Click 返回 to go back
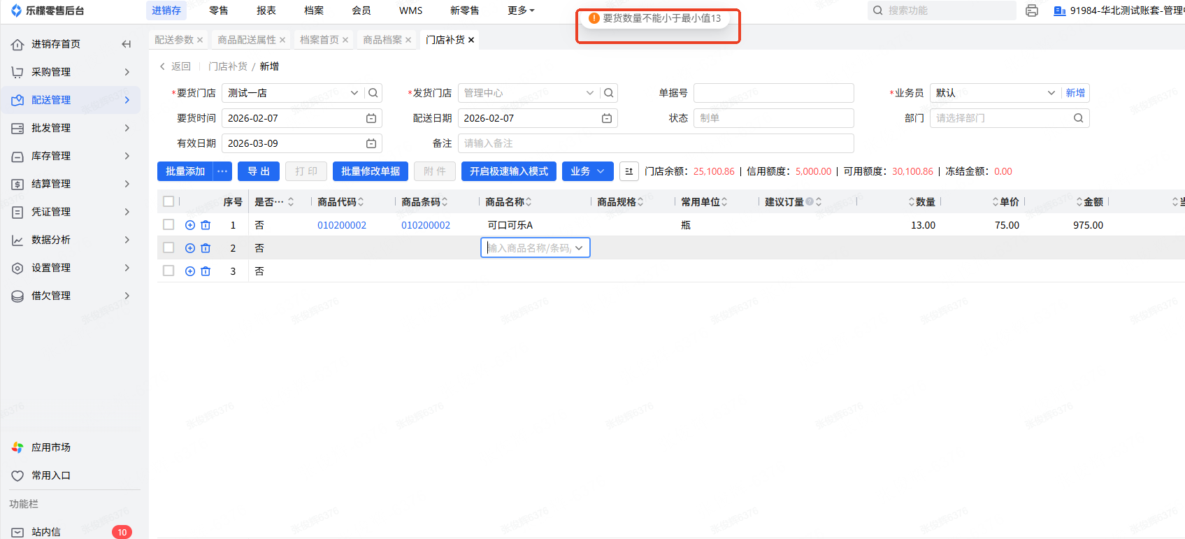 [x=175, y=66]
